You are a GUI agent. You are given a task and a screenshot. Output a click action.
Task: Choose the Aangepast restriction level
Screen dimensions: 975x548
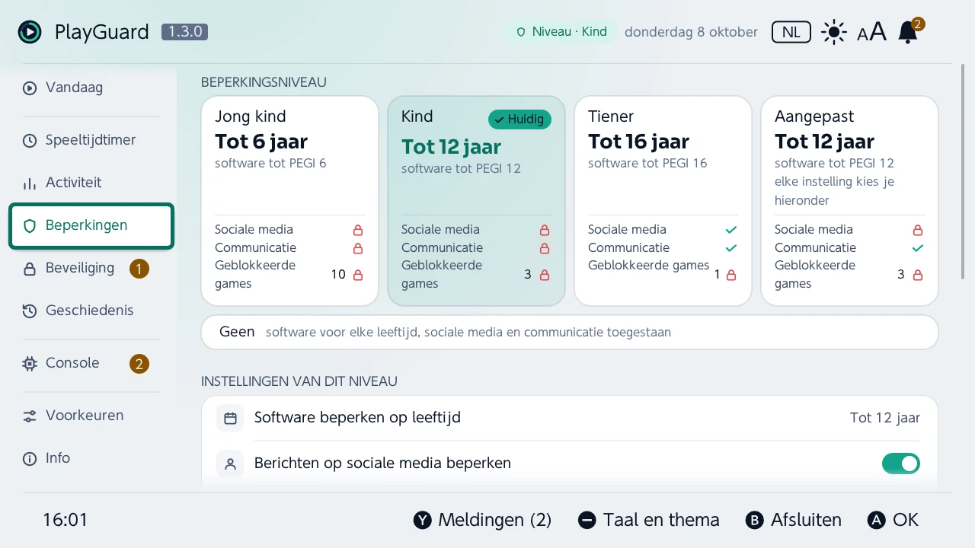tap(849, 201)
